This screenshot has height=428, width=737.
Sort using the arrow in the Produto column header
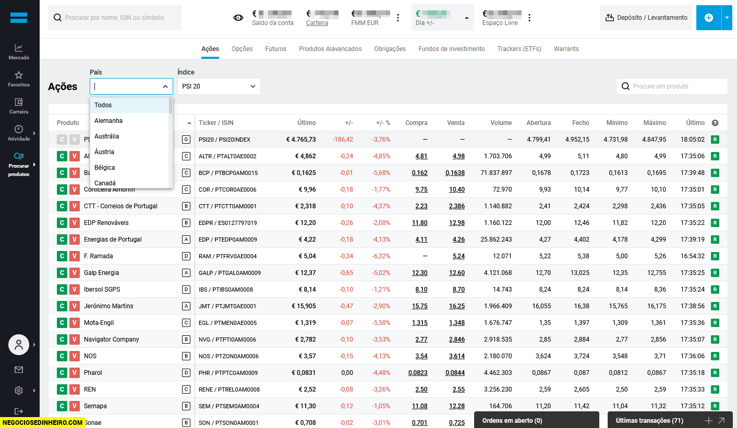click(189, 123)
